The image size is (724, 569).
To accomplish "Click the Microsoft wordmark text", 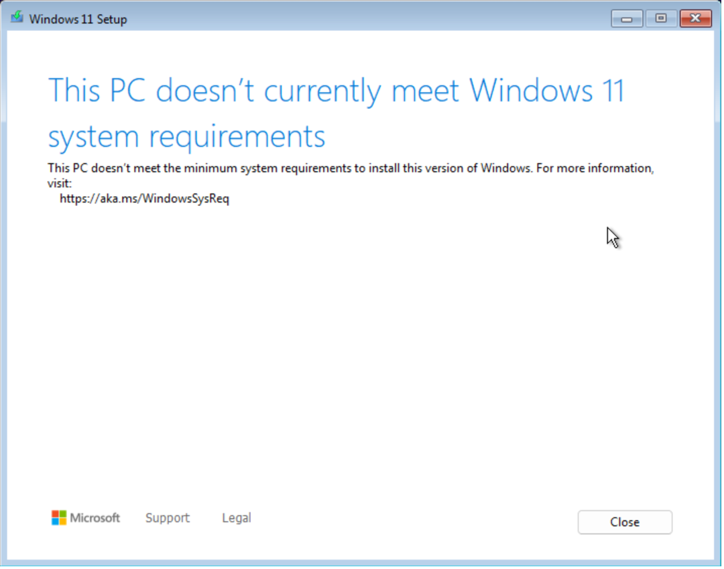I will tap(95, 517).
